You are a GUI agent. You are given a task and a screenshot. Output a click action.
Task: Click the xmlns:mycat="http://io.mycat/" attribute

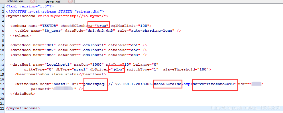(x=72, y=16)
